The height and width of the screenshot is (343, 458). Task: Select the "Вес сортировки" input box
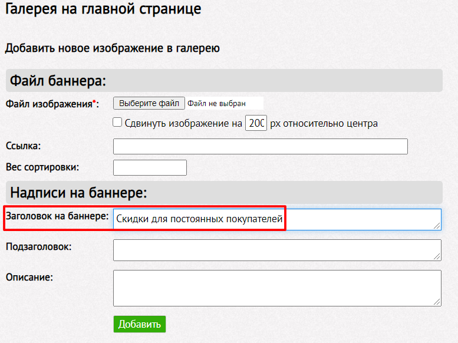tap(150, 168)
